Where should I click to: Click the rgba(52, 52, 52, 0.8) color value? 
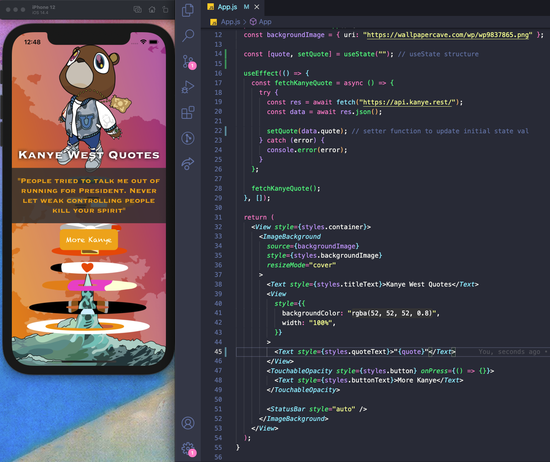[x=392, y=313]
